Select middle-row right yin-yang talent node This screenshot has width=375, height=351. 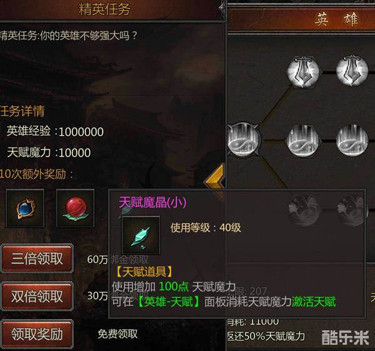(x=352, y=141)
